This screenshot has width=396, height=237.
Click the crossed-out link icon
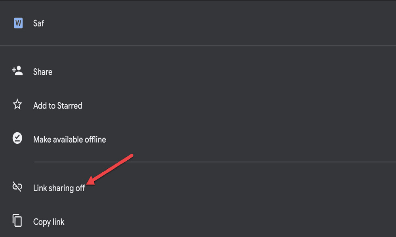(17, 186)
